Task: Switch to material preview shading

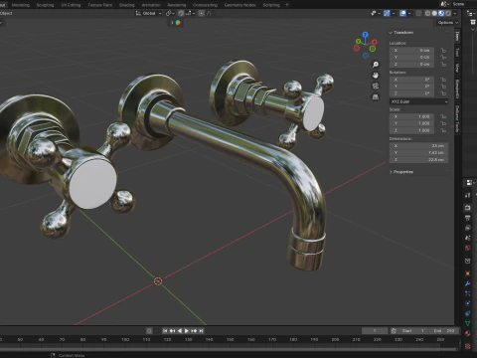Action: click(x=441, y=13)
